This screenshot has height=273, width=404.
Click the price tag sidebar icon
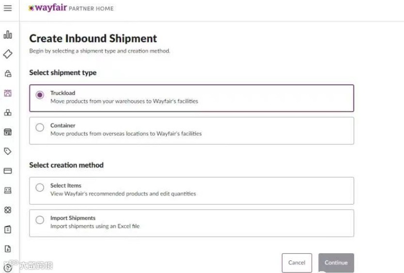pyautogui.click(x=8, y=152)
